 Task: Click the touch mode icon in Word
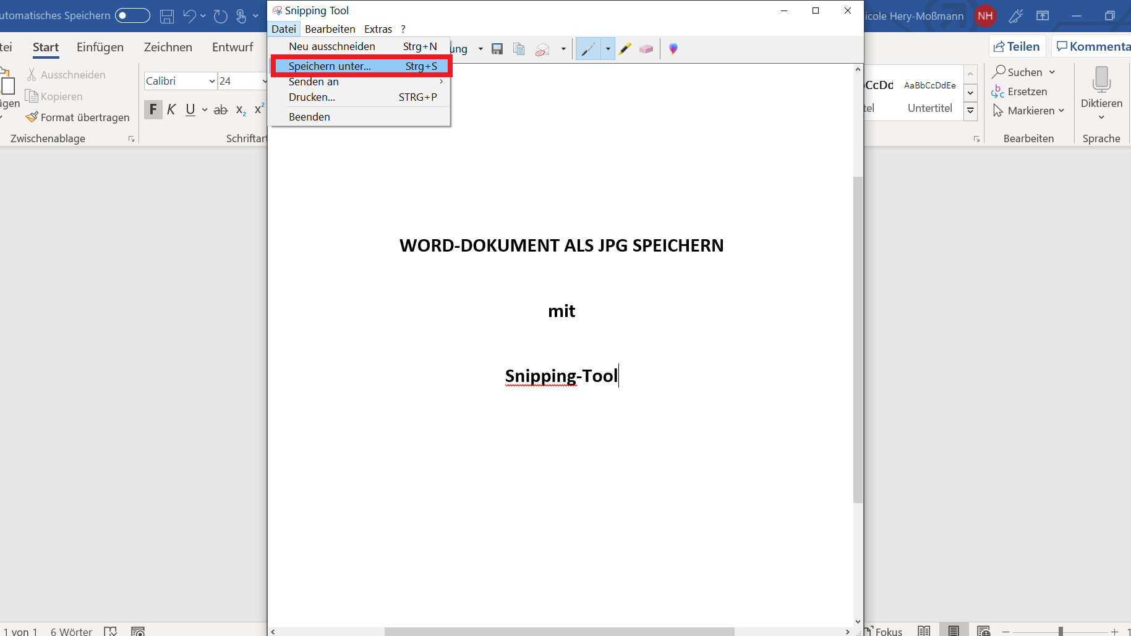(x=241, y=16)
